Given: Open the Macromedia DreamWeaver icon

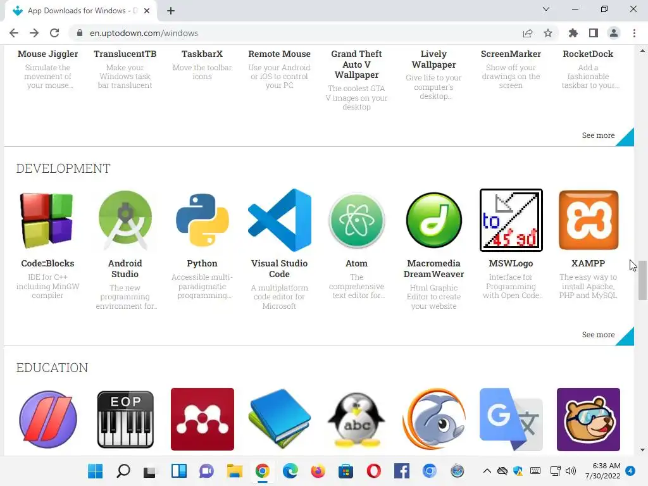Looking at the screenshot, I should pos(434,220).
